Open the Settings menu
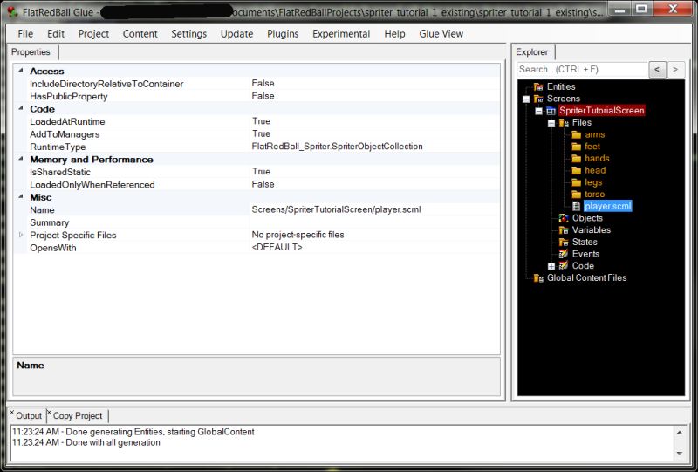Image resolution: width=698 pixels, height=472 pixels. pyautogui.click(x=188, y=34)
